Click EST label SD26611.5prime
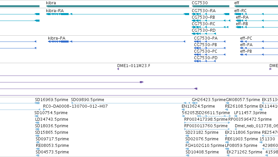The image size is (278, 157). tap(214, 113)
